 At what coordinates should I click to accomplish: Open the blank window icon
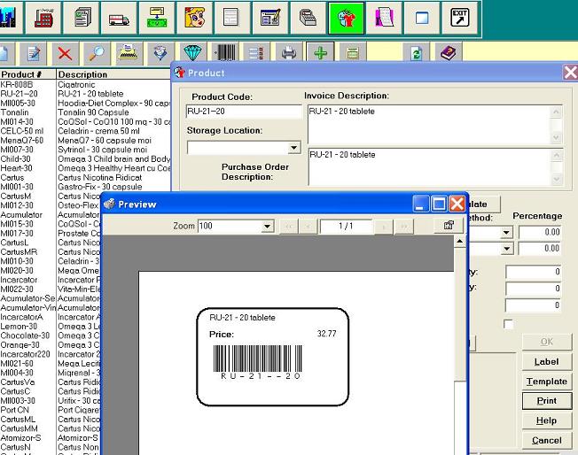coord(422,18)
